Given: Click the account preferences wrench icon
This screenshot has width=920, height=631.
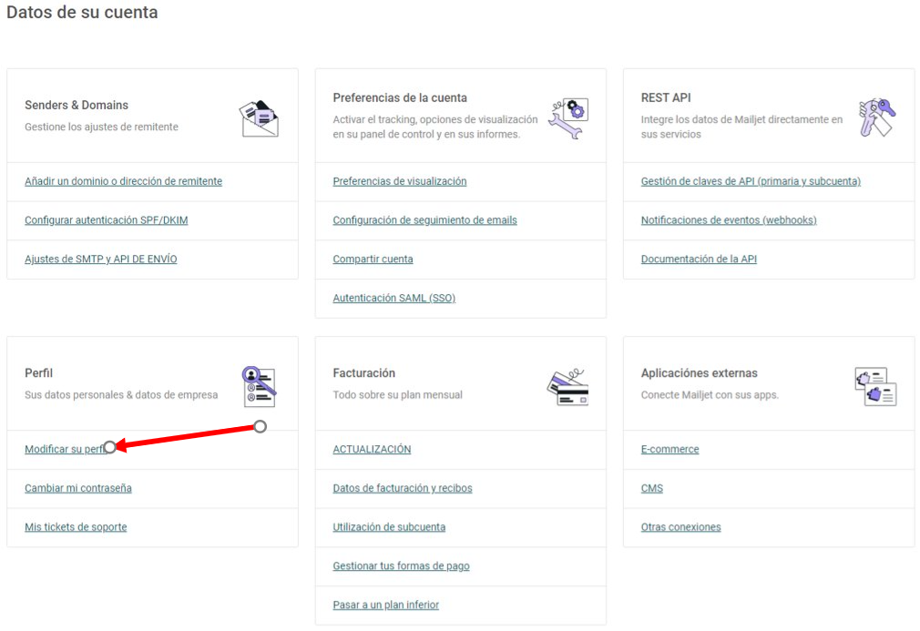Looking at the screenshot, I should point(568,118).
